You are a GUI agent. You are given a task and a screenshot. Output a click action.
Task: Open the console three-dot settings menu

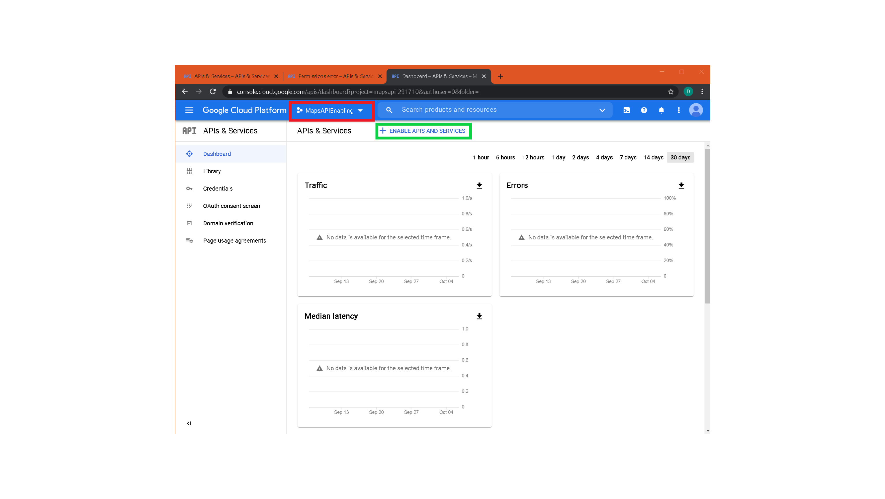[x=678, y=110]
